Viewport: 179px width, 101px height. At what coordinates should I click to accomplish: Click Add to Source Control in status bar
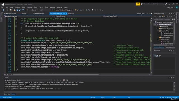pyautogui.click(x=168, y=97)
